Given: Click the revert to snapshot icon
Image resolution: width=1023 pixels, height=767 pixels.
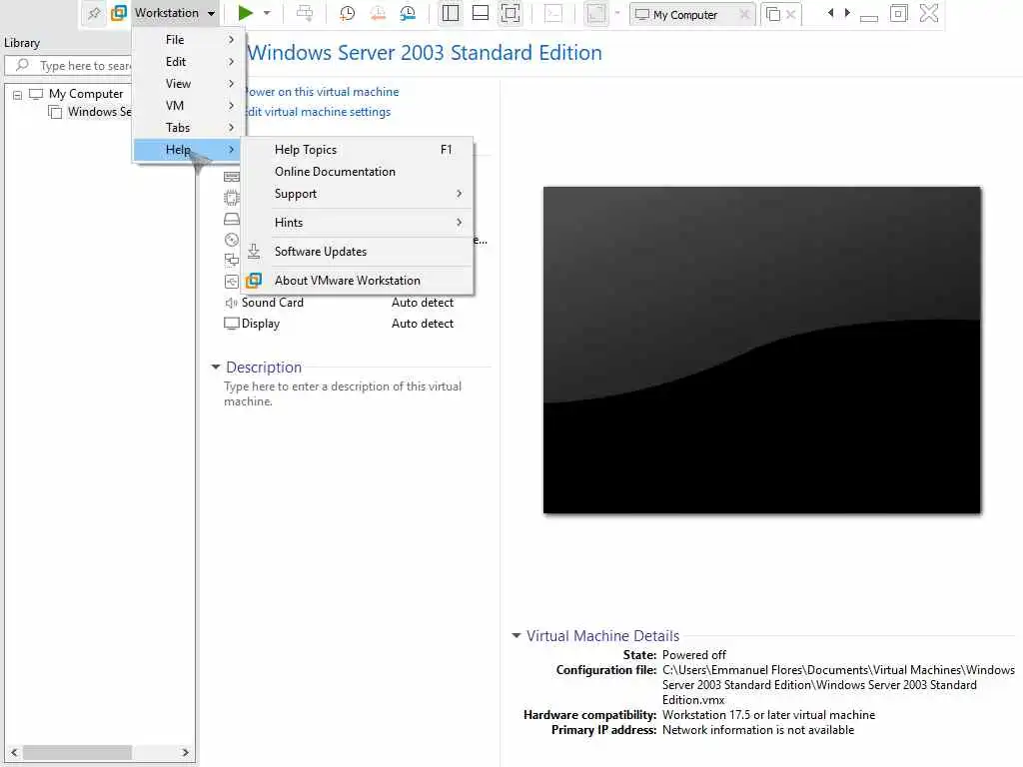Looking at the screenshot, I should coord(378,13).
